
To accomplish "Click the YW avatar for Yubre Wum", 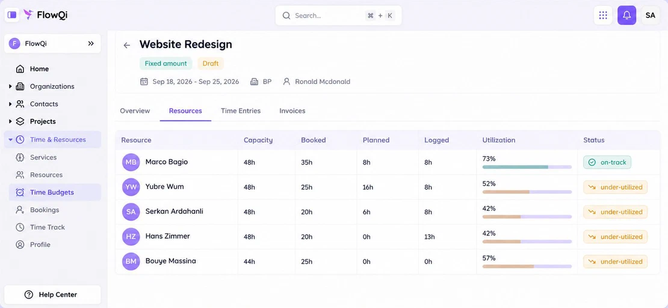I will [x=131, y=187].
